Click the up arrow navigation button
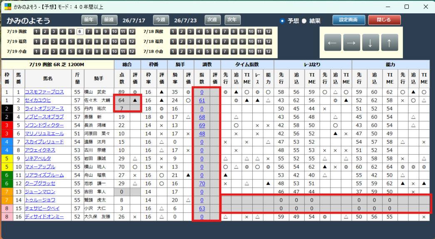This screenshot has height=239, width=435. click(x=390, y=42)
